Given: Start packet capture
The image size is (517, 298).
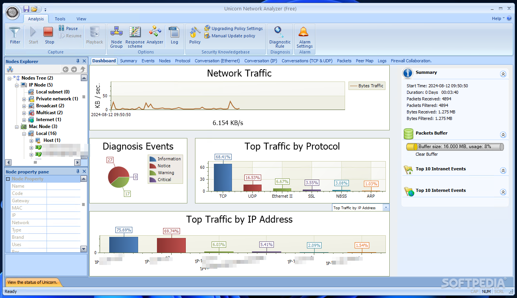Looking at the screenshot, I should click(33, 35).
